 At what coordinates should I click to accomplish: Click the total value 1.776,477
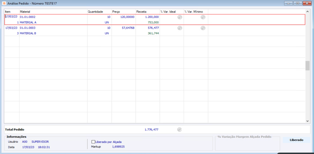click(152, 130)
